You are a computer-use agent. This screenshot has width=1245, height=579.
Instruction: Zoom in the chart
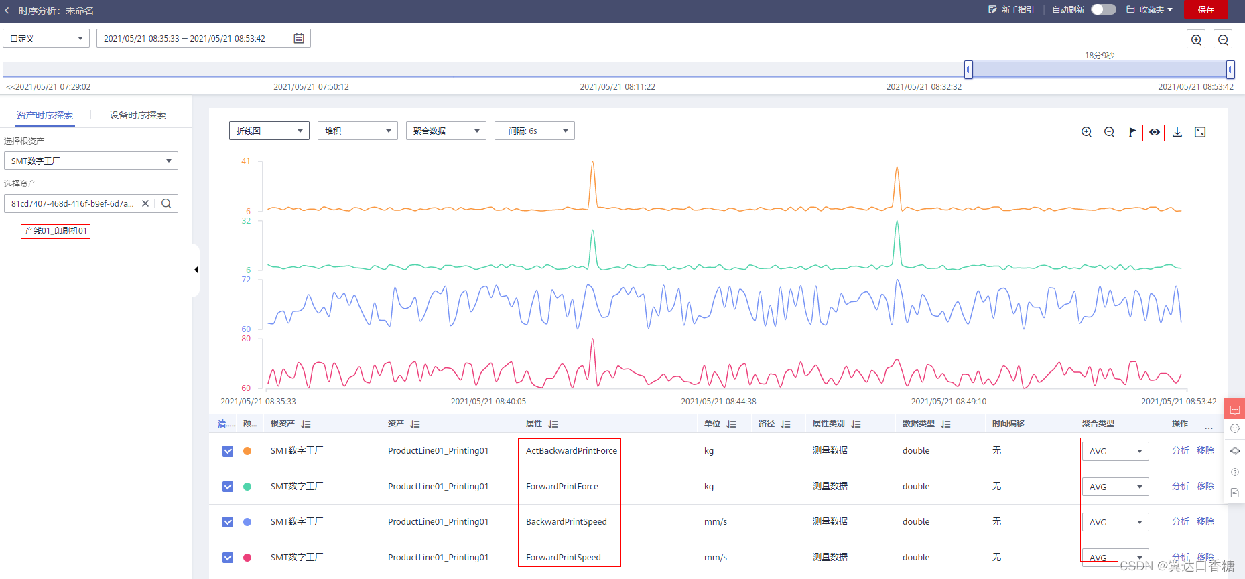click(x=1087, y=132)
